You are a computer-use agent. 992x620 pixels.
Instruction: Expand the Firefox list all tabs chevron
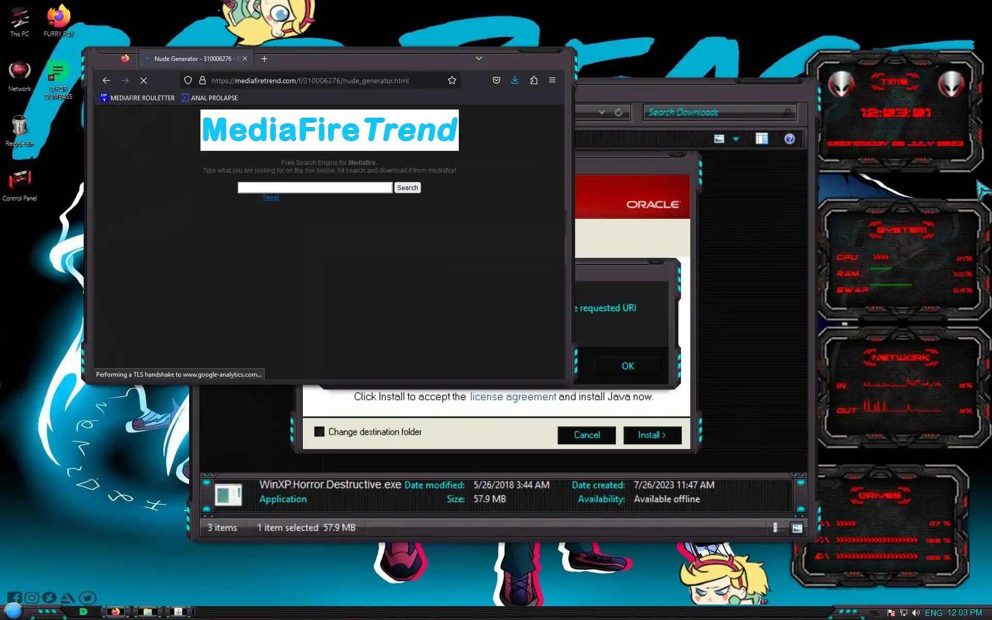tap(479, 58)
